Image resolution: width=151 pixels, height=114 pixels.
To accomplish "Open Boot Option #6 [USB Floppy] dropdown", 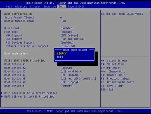I will click(x=69, y=82).
